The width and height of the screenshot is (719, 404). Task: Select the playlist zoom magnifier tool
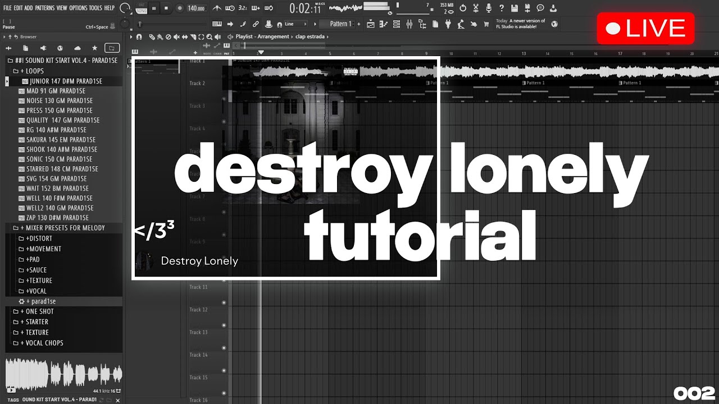click(209, 36)
